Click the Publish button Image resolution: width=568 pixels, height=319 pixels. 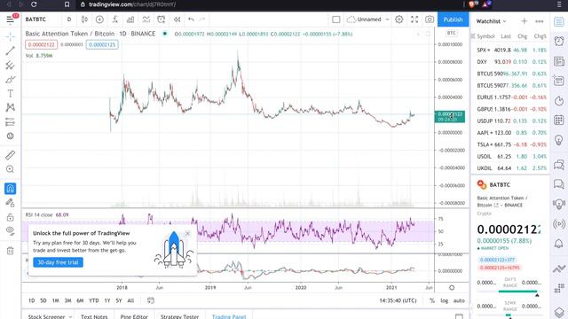click(453, 19)
